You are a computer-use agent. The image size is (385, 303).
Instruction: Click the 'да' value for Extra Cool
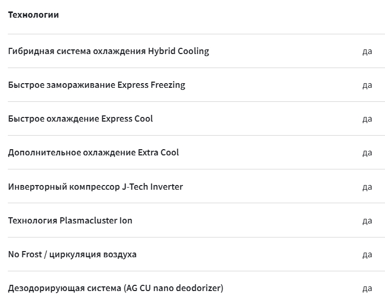coord(367,153)
